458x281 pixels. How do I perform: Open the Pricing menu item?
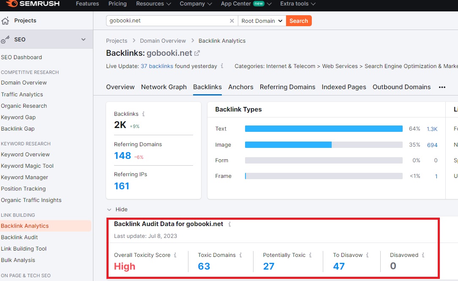[x=117, y=4]
